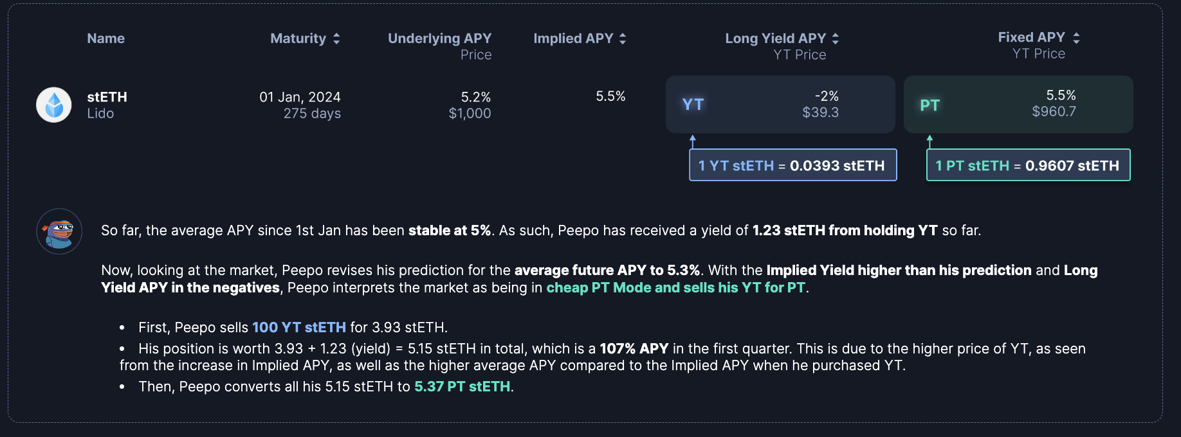This screenshot has width=1181, height=437.
Task: Click the Implied APY header label
Action: 573,39
